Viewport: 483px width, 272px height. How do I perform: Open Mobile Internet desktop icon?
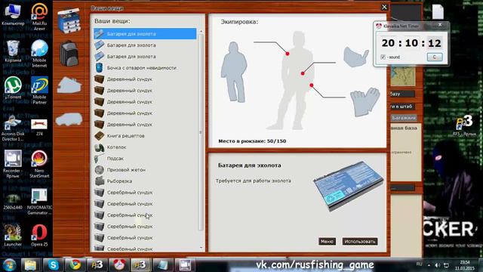[x=39, y=54]
